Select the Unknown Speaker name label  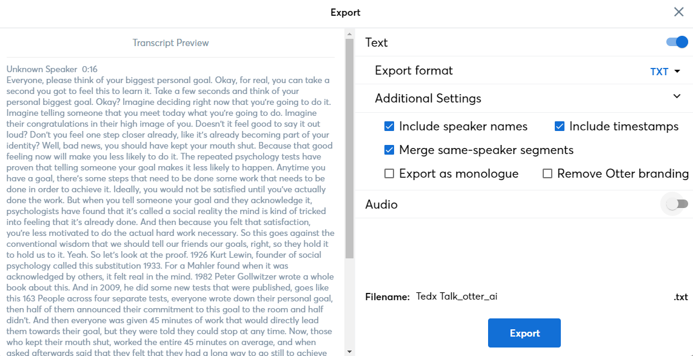click(x=42, y=69)
